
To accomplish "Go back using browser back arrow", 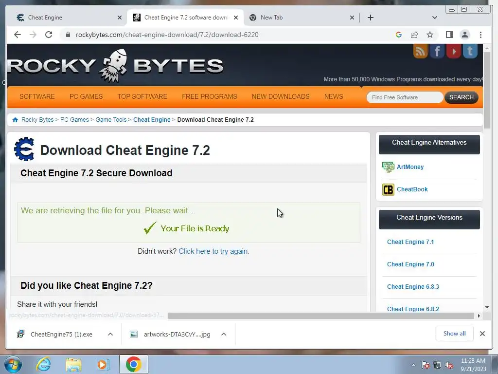I will click(x=18, y=35).
